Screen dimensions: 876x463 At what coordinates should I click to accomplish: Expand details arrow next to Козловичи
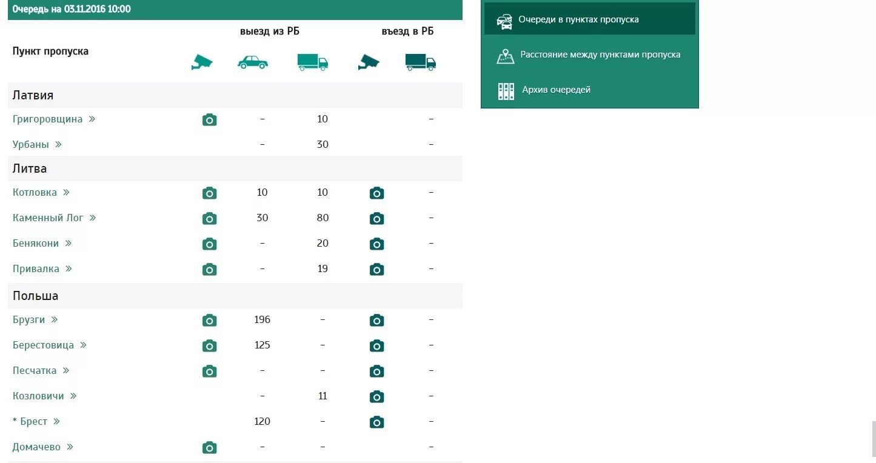(x=73, y=396)
